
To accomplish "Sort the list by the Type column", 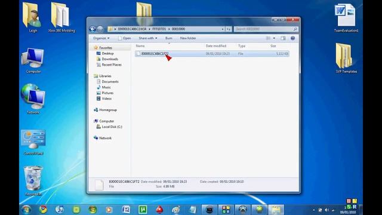I will 242,46.
